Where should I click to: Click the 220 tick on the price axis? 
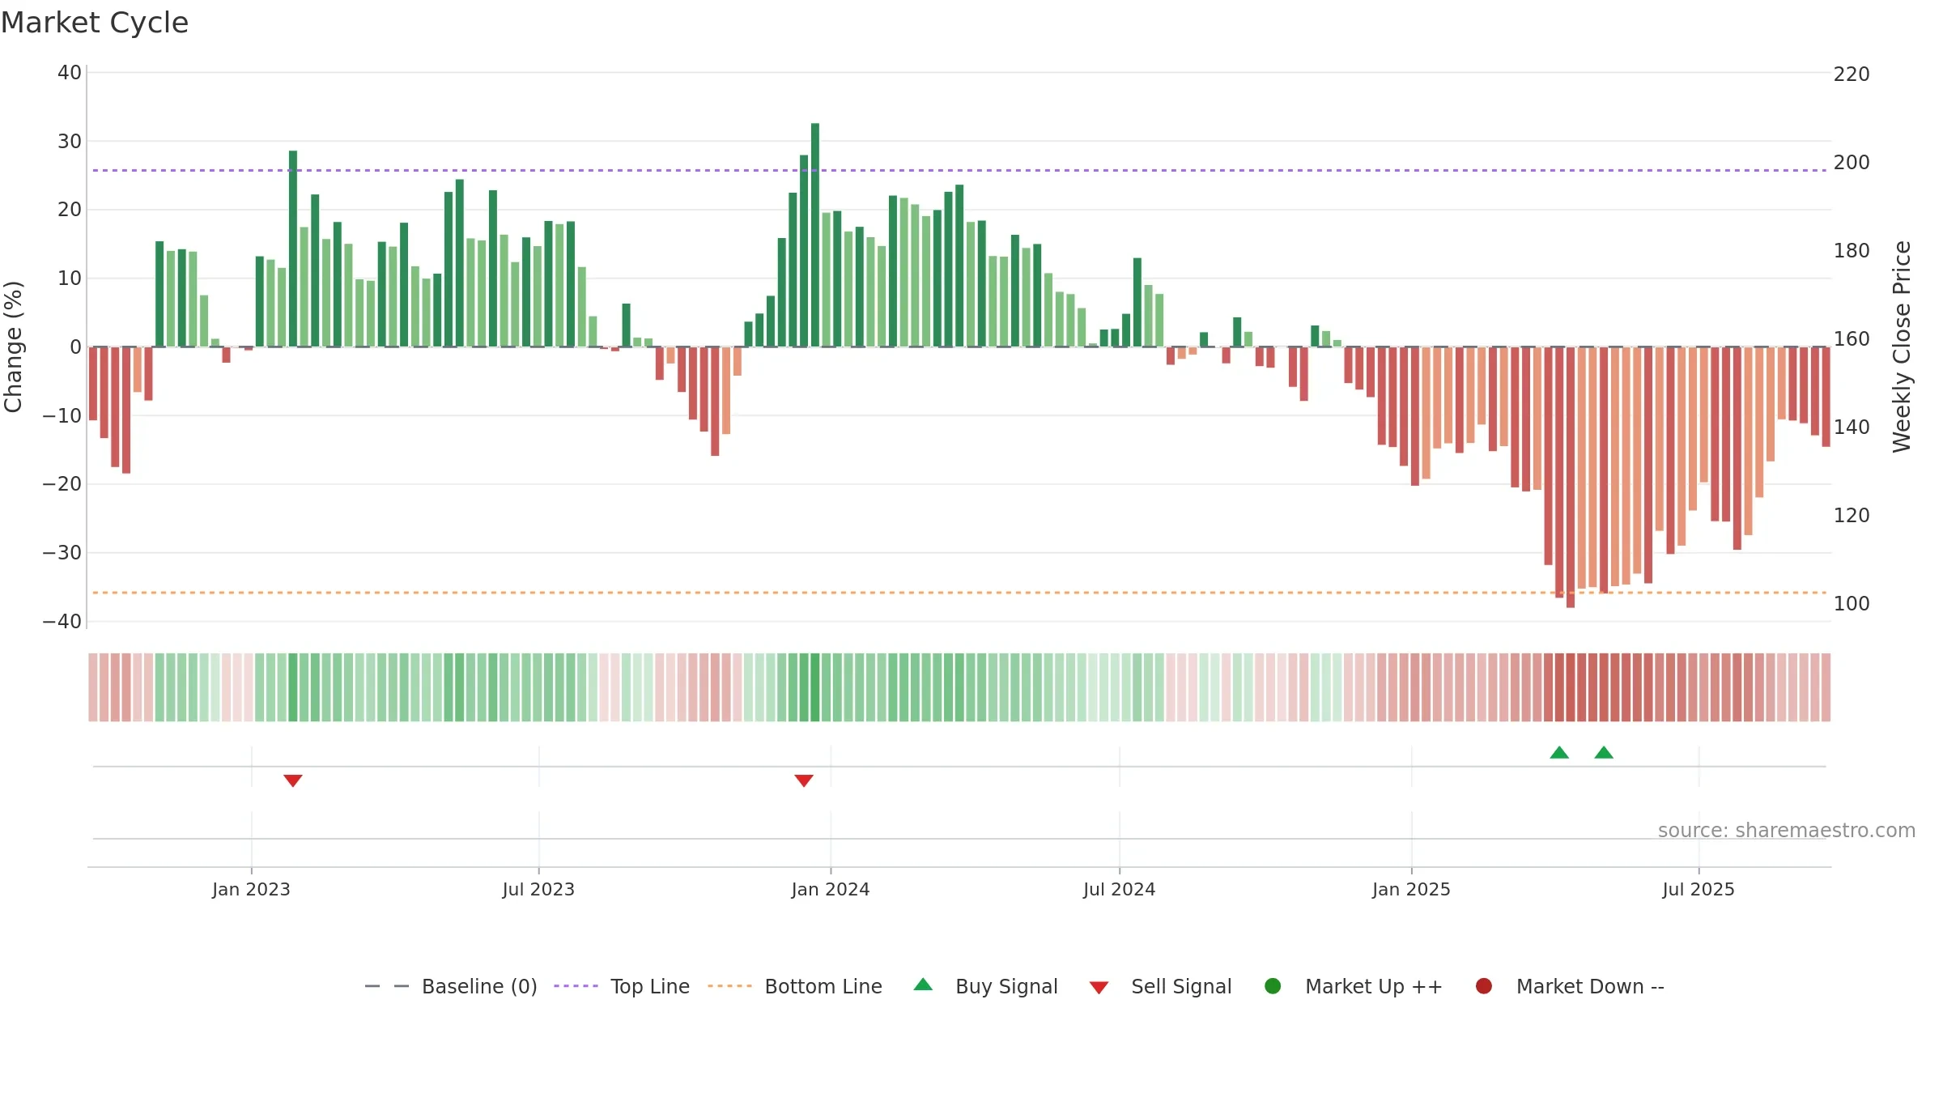point(1852,74)
